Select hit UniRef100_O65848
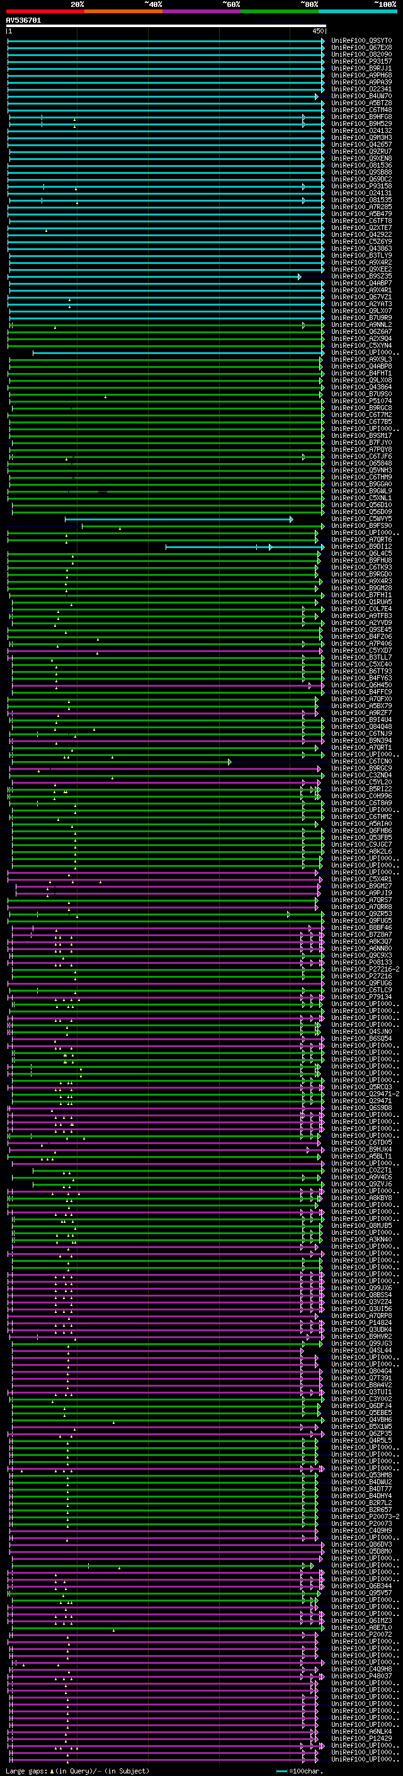 361,463
